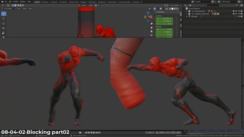The image size is (244, 137).
Task: Disable PUNCHING BAG render camera icon
Action: (241, 11)
